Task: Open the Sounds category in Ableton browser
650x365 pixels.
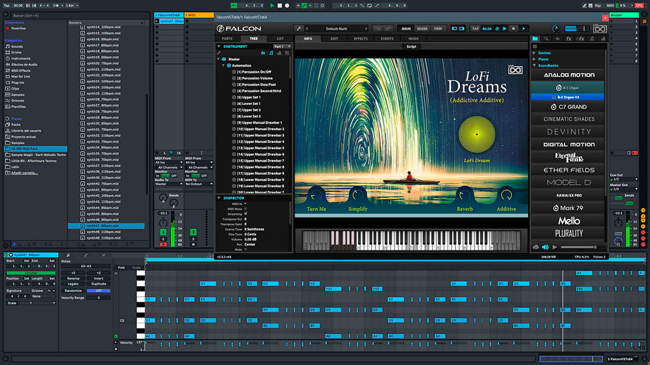Action: pos(17,47)
